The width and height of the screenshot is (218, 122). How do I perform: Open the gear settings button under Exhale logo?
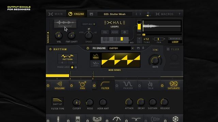(x=125, y=32)
